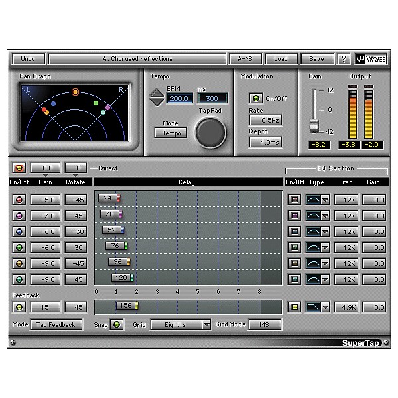Toggle the Snap button

(x=117, y=324)
